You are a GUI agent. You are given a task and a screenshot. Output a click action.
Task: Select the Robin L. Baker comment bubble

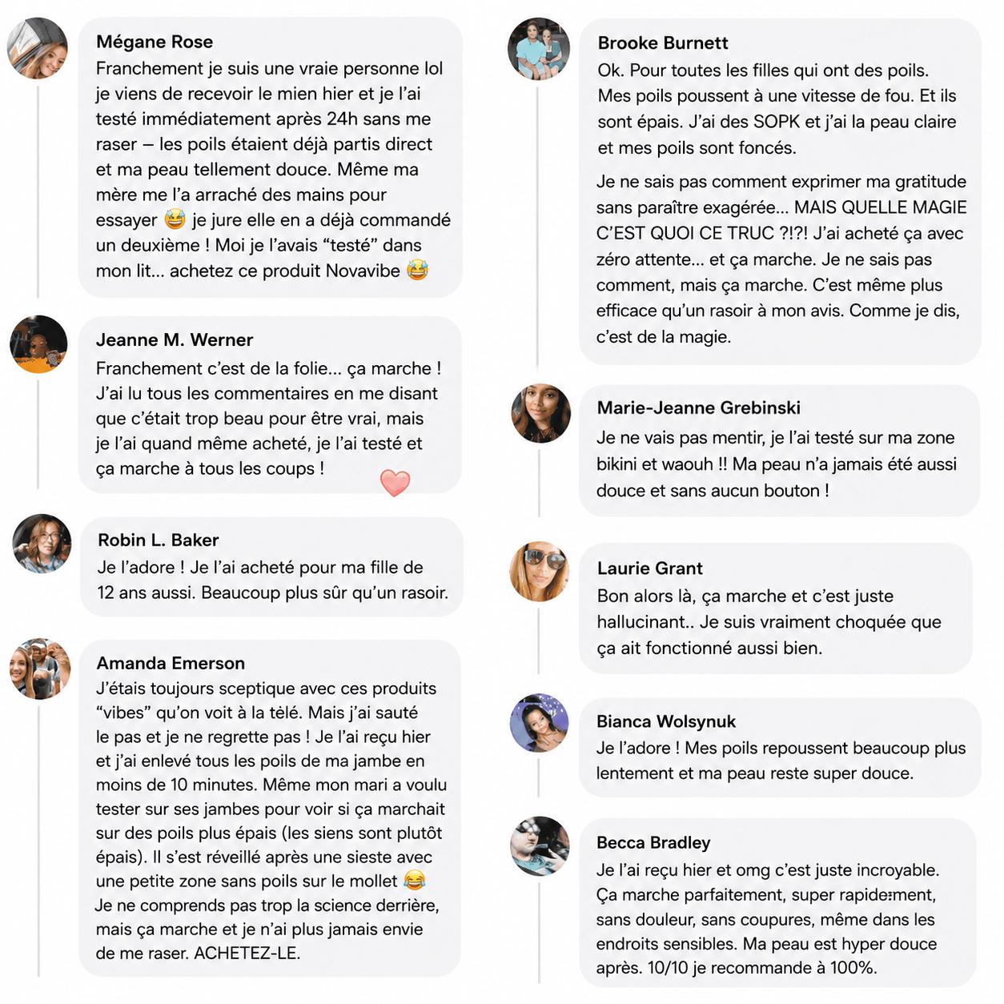271,567
